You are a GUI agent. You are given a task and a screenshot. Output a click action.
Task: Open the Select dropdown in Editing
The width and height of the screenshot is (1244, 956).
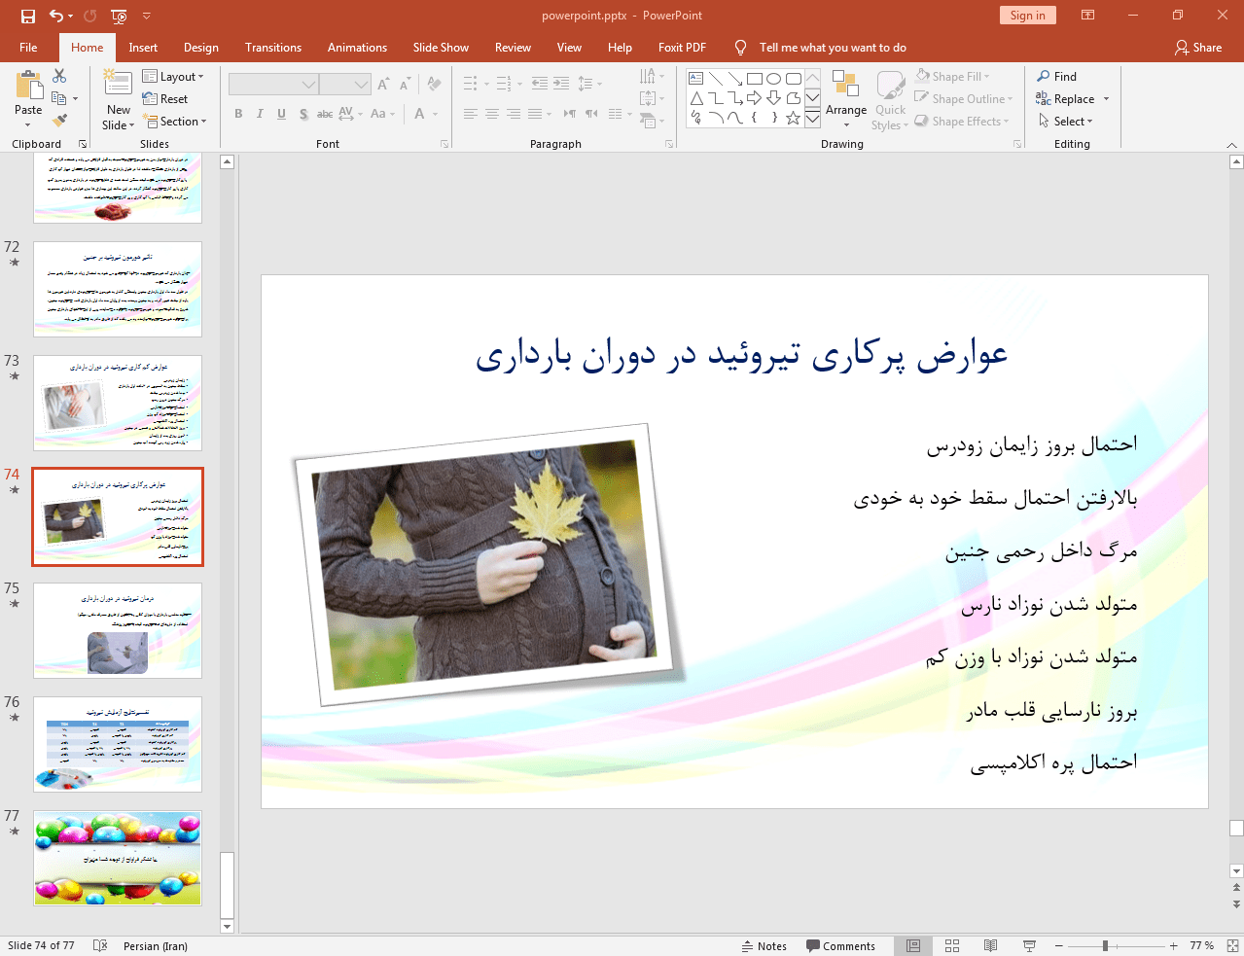(x=1066, y=121)
